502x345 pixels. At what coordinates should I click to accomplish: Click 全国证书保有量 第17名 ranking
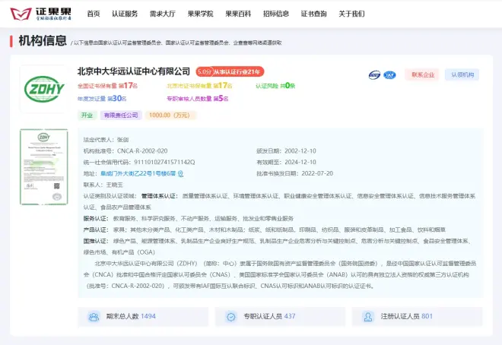tap(107, 86)
